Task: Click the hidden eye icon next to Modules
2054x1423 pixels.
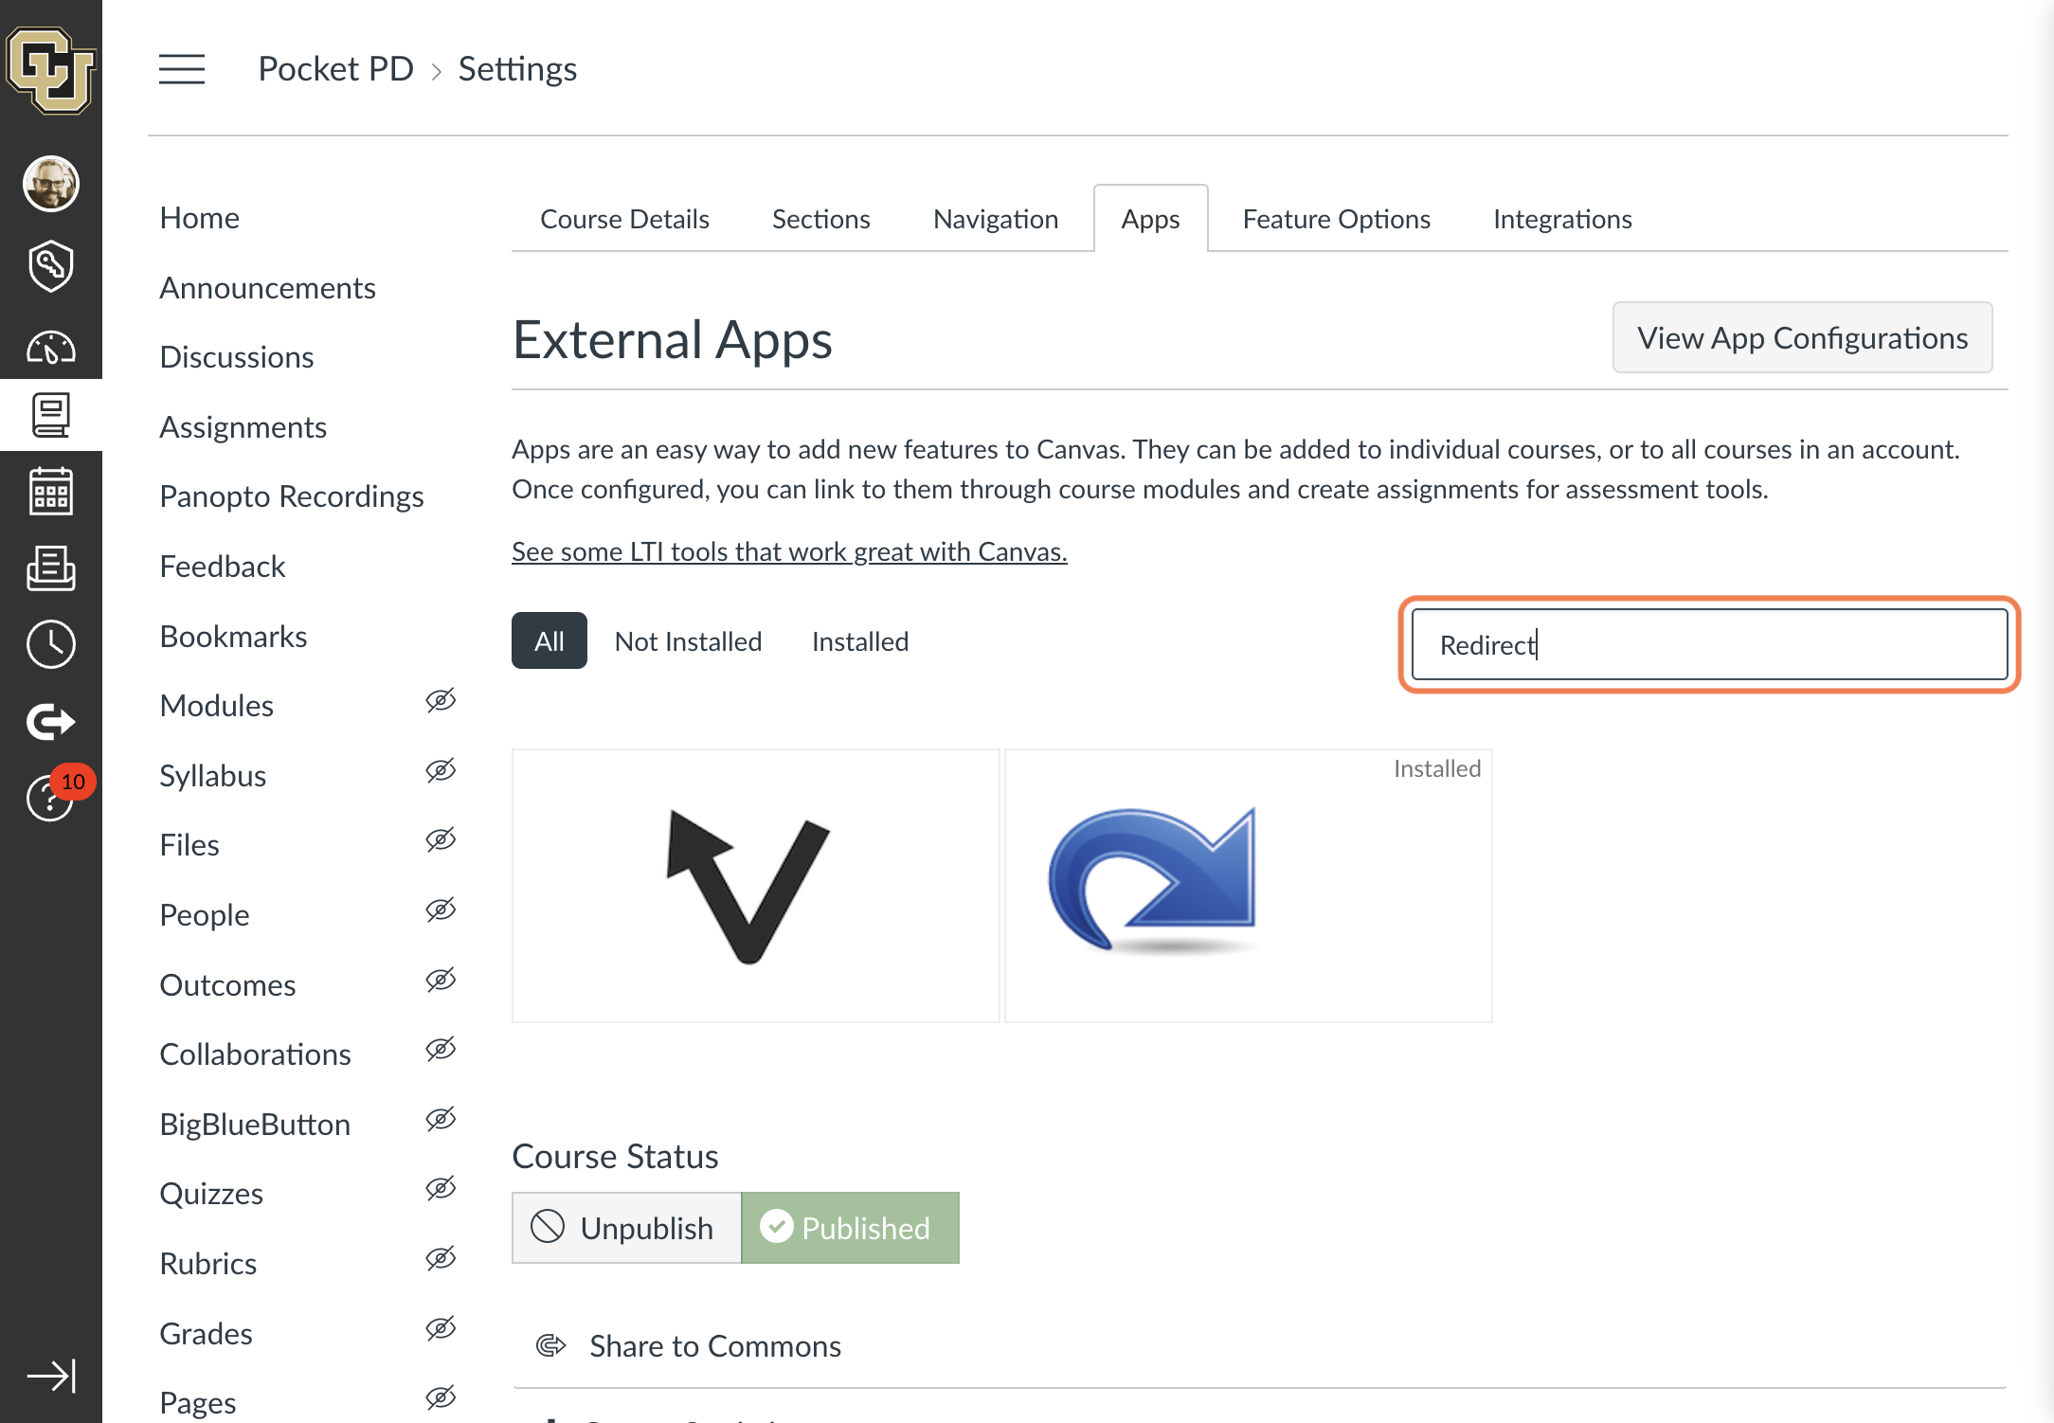Action: click(441, 701)
